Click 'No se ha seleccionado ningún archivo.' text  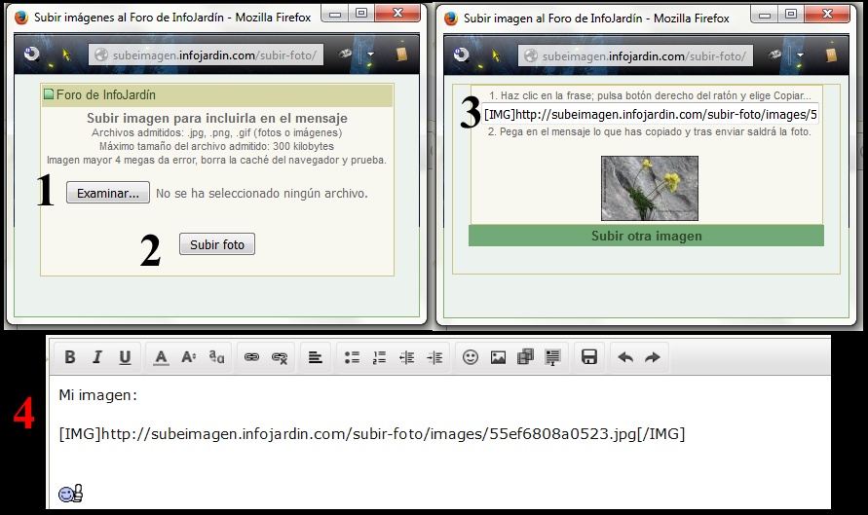tap(262, 193)
